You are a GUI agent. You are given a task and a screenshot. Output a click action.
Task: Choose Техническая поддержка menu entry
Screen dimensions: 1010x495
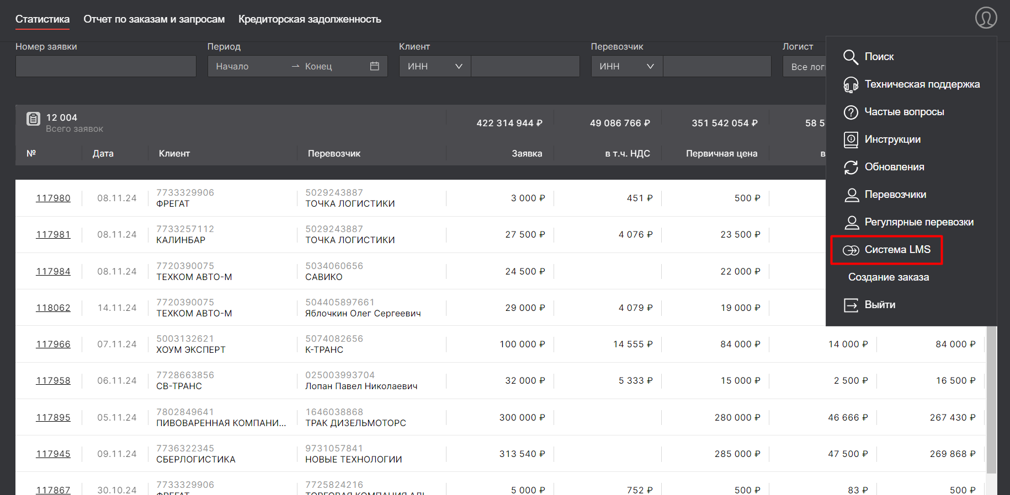click(922, 84)
